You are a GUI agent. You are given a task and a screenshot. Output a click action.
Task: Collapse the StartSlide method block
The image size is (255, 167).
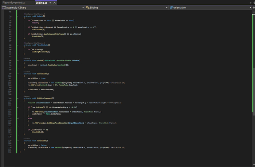point(17,74)
